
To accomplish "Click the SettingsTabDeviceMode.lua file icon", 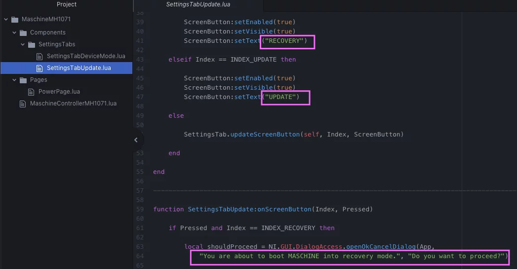I will [x=40, y=57].
